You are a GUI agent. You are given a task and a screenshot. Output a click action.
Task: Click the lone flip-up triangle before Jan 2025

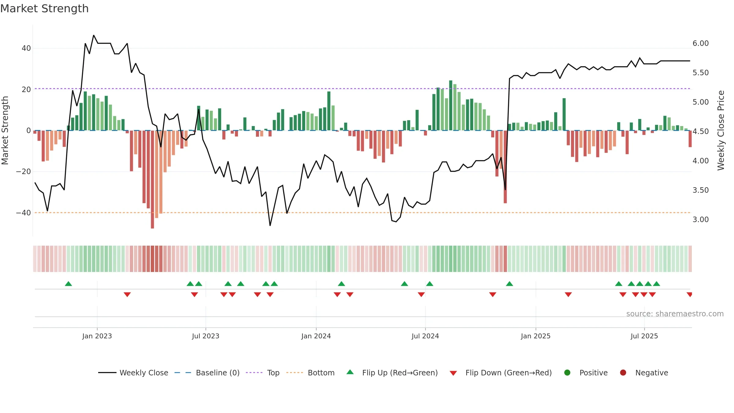[510, 284]
